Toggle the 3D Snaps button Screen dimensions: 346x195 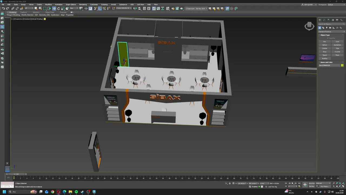[95, 8]
